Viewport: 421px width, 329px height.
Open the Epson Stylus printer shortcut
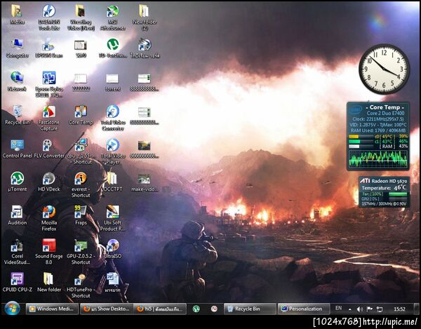tap(49, 84)
